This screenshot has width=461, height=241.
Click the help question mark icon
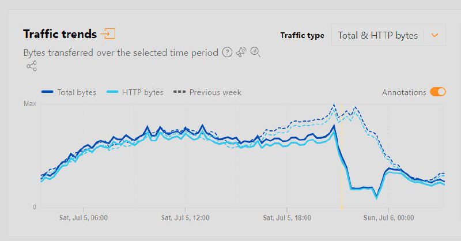click(x=227, y=52)
